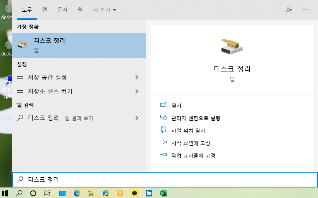Expand the 더 보기 dropdown
Screen dimensions: 318x198
105,10
